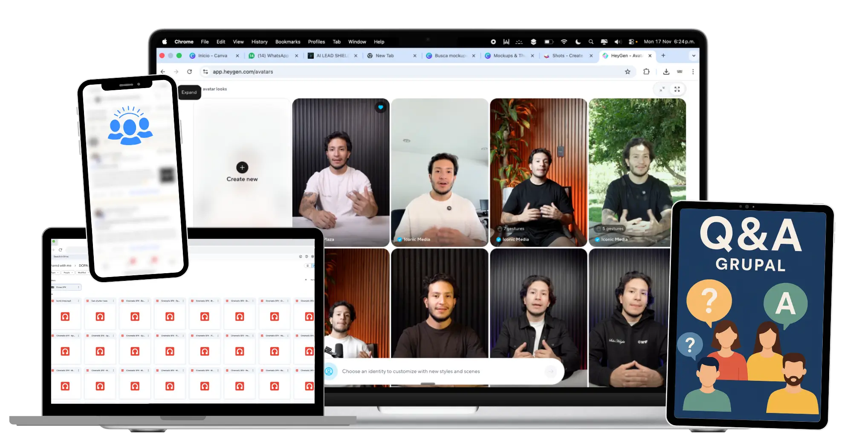Open the People filter dropdown in Drive
Screen dimensions: 856x440
click(x=68, y=272)
